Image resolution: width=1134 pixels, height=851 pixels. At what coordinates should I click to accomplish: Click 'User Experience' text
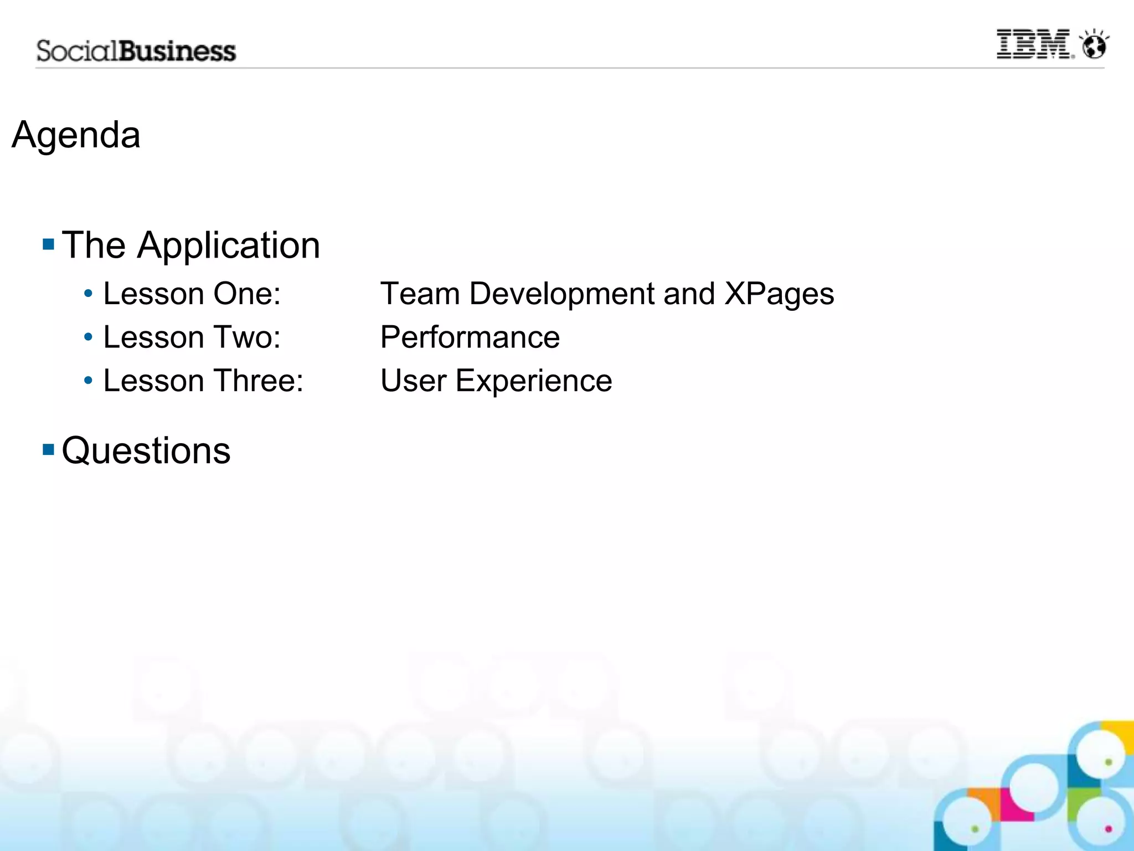click(496, 382)
